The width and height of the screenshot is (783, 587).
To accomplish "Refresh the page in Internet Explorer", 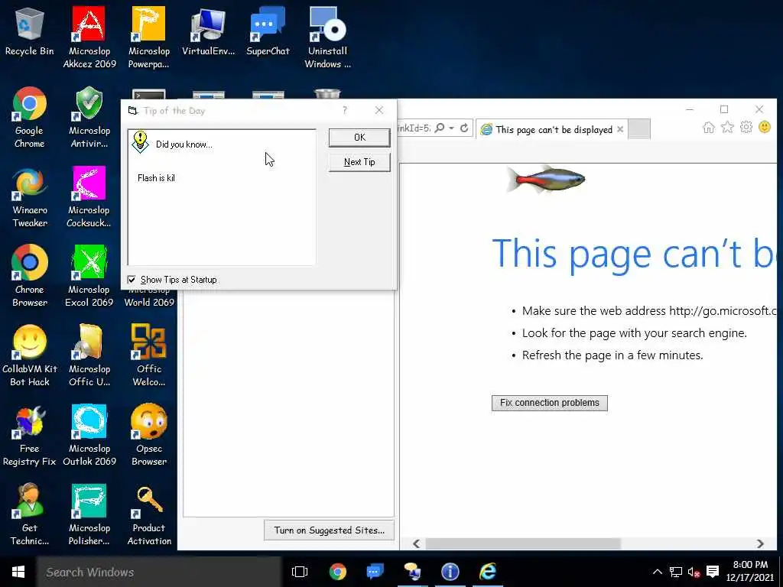I will pos(464,128).
